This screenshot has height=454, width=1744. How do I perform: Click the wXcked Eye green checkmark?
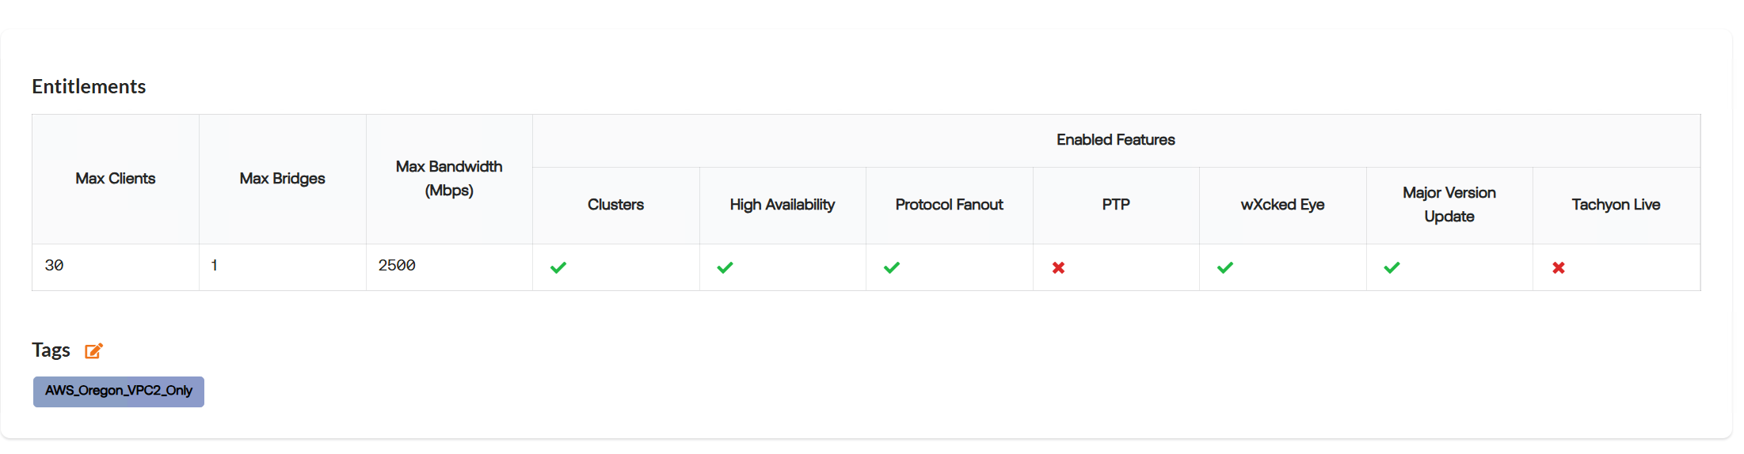[x=1225, y=267]
